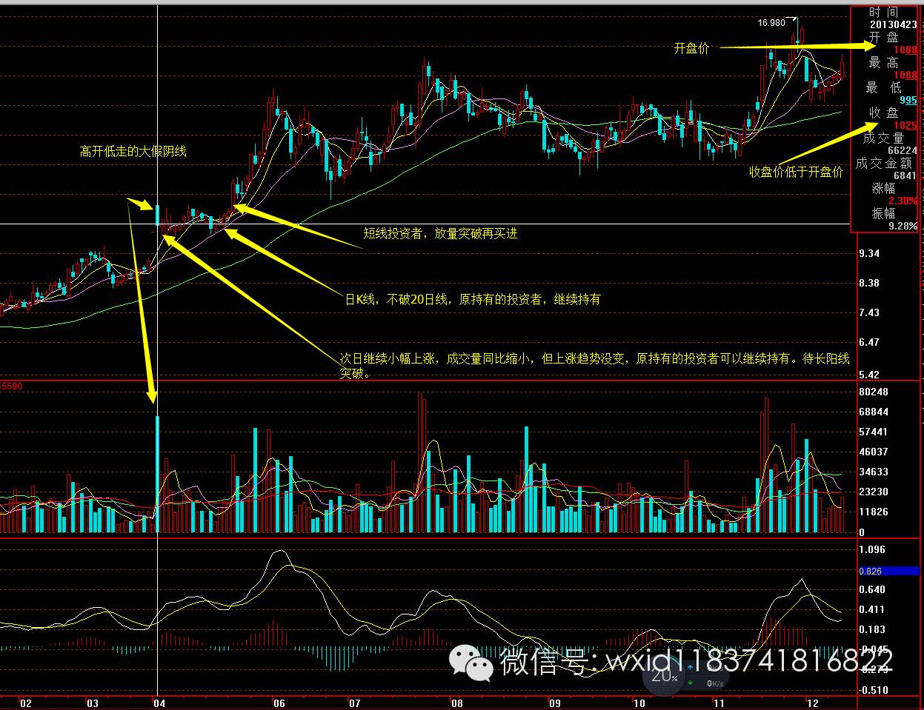Click the download speed green arrow indicator
This screenshot has height=710, width=924.
691,683
